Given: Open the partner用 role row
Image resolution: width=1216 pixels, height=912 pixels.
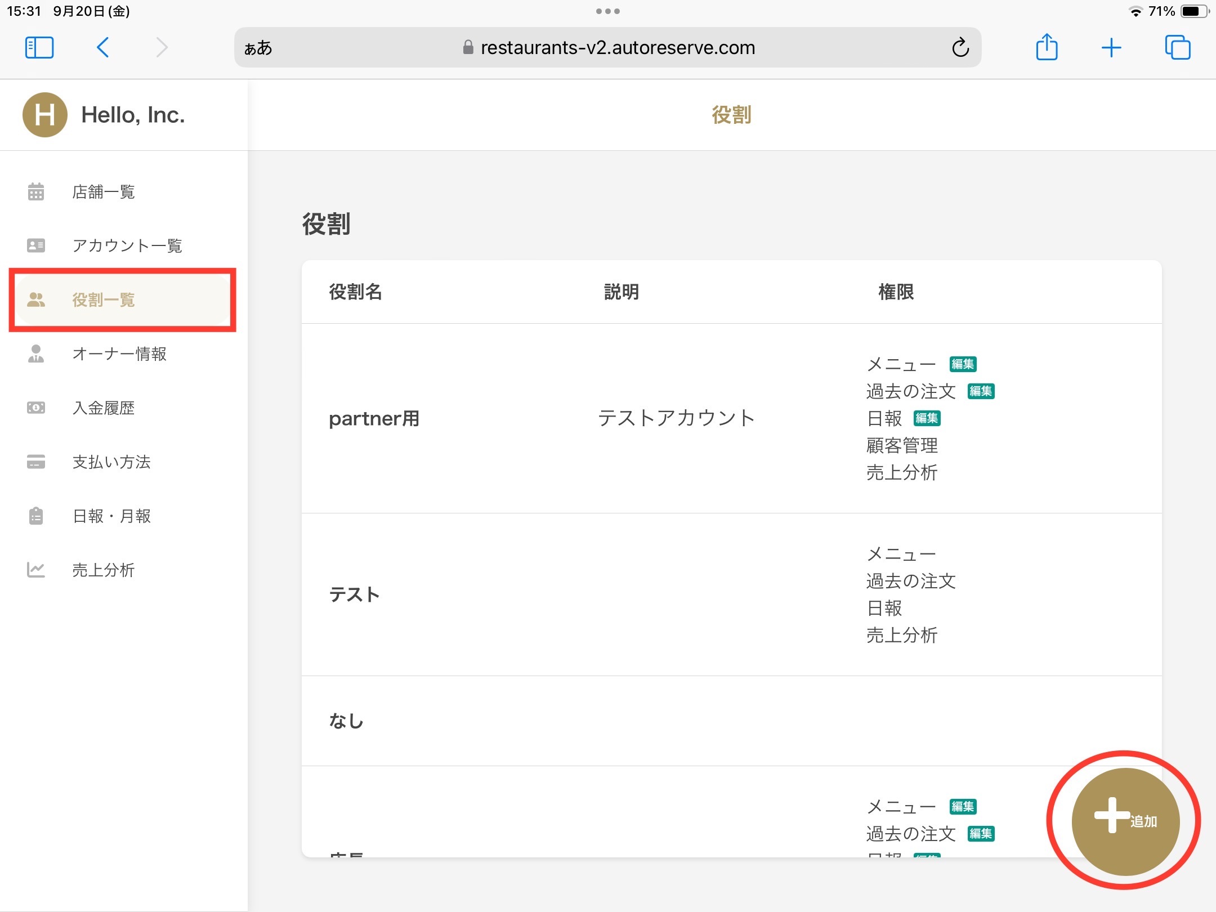Looking at the screenshot, I should click(x=374, y=418).
